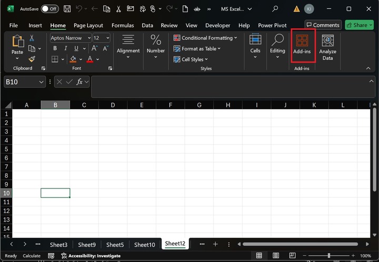The height and width of the screenshot is (262, 379).
Task: Open the font size dropdown
Action: tap(108, 38)
